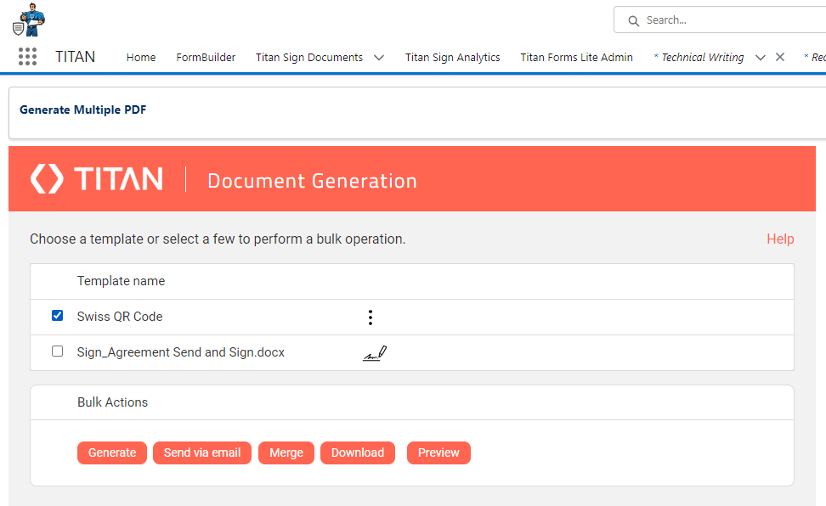Check the Sign_Agreement Send and Sign checkbox
The image size is (826, 506).
pyautogui.click(x=57, y=351)
